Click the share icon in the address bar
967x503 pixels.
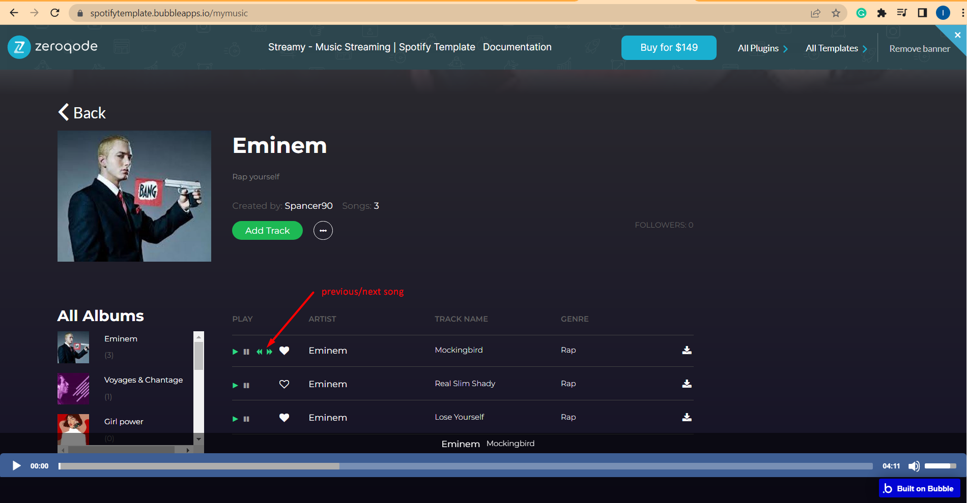[816, 13]
